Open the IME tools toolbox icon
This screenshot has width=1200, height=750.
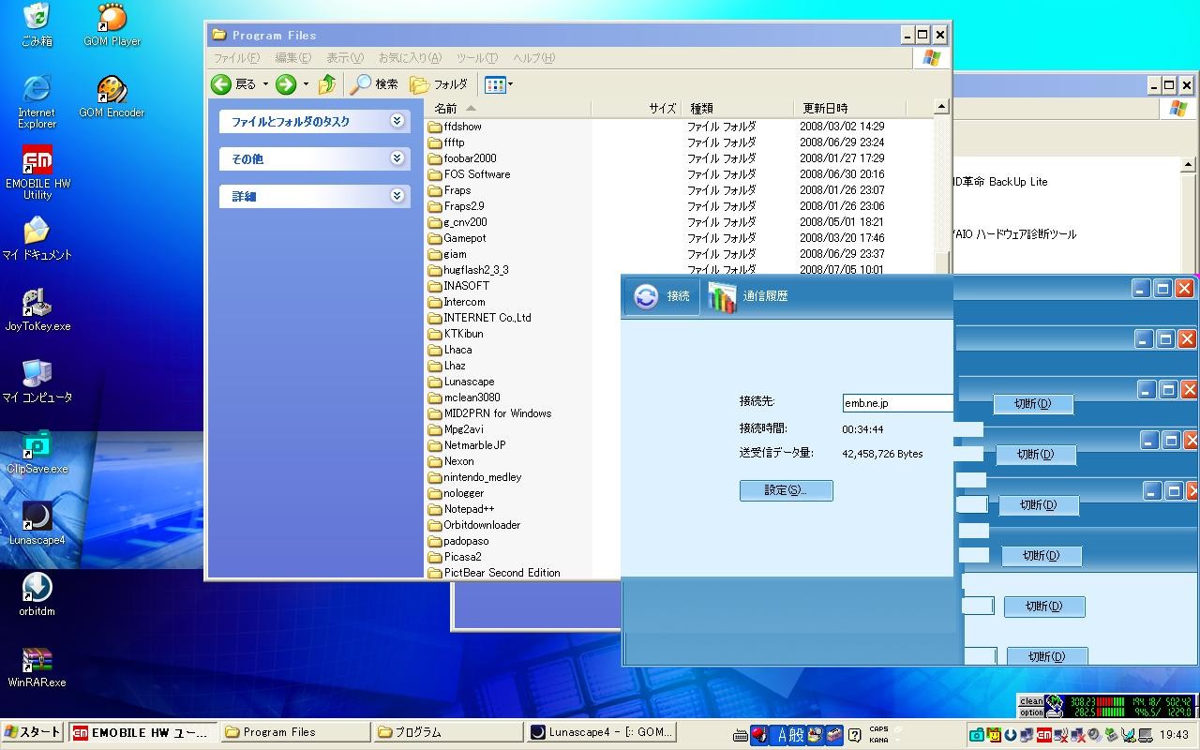tap(832, 735)
